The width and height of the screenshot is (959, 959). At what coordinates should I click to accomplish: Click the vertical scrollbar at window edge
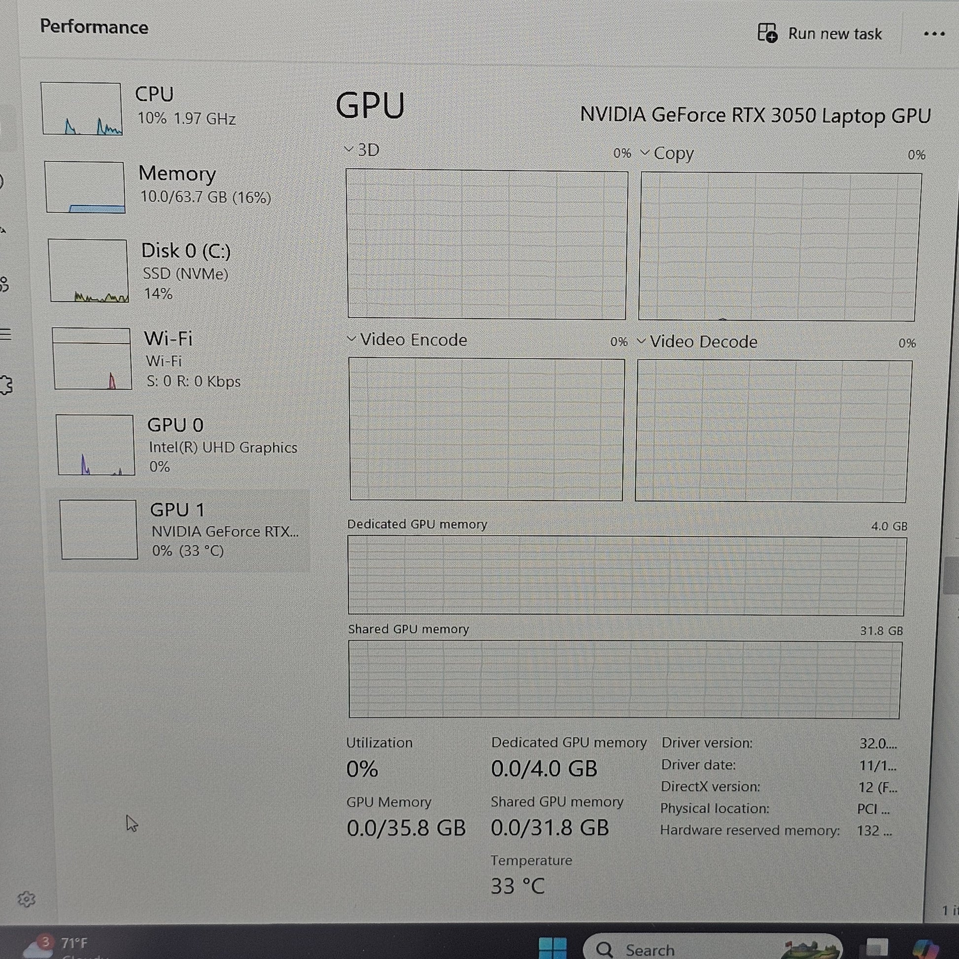click(x=951, y=576)
